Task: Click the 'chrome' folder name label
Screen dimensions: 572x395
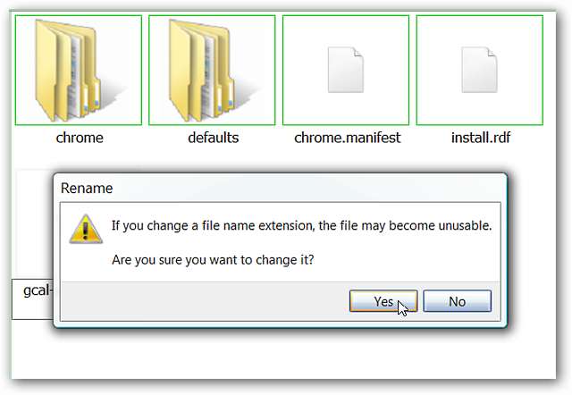Action: click(80, 138)
